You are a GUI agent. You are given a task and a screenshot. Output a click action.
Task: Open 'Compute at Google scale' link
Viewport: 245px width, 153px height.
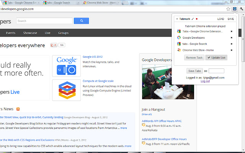[x=98, y=81]
